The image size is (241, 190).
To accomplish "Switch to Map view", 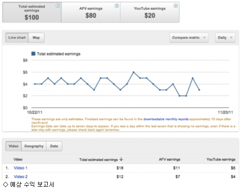I will pyautogui.click(x=36, y=38).
